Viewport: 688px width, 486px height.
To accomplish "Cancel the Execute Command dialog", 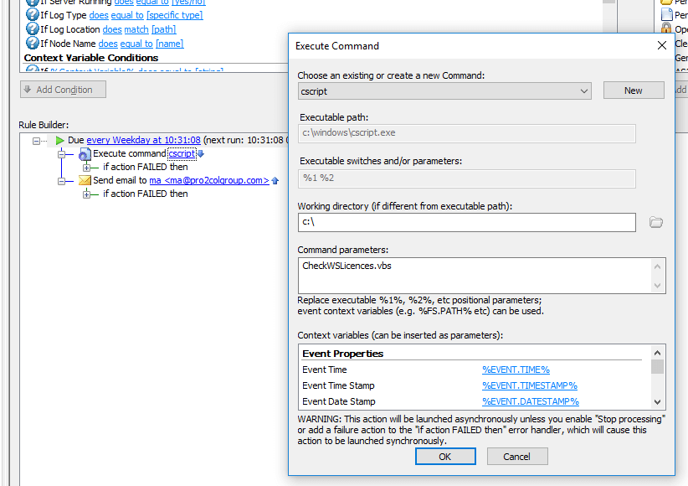I will (516, 457).
